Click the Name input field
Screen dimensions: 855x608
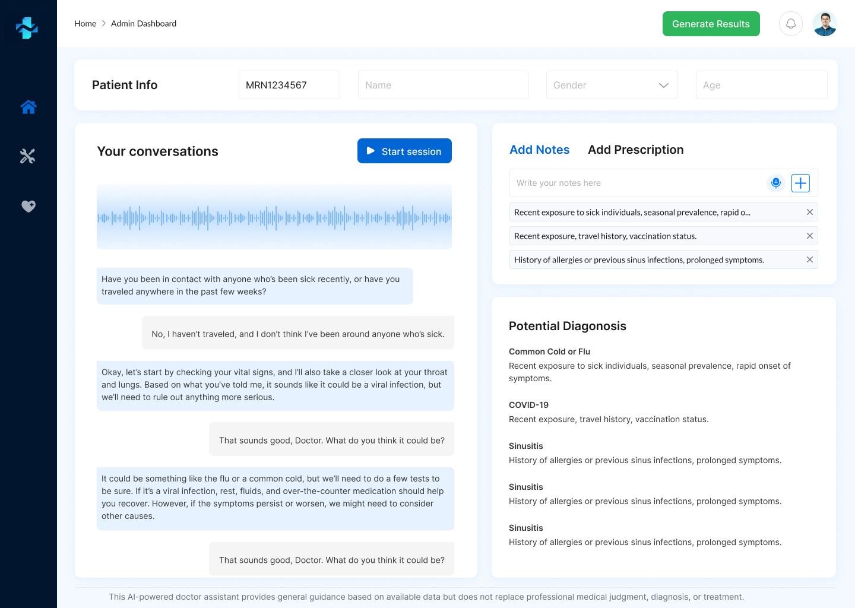(443, 85)
